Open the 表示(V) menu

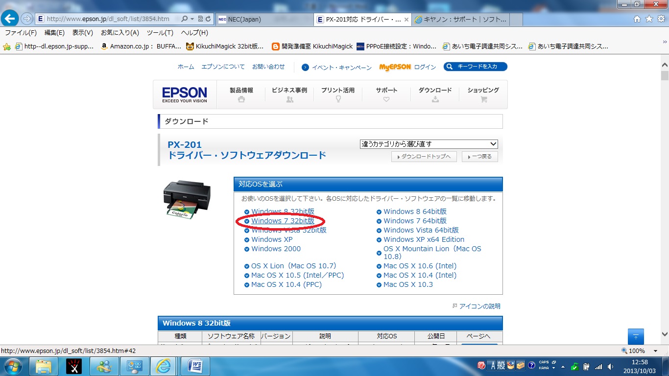pos(83,33)
